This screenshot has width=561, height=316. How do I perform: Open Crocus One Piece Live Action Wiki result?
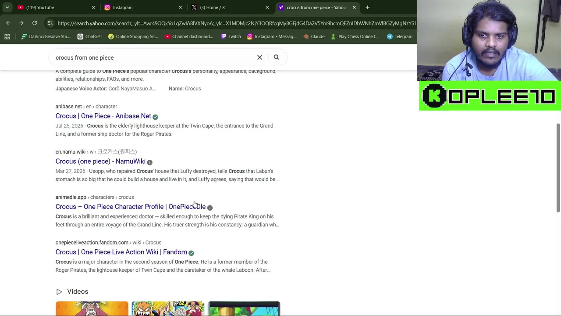pos(121,252)
